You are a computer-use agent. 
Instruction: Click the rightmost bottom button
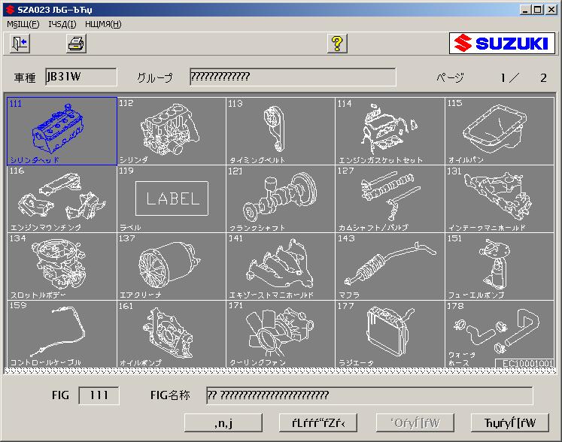pyautogui.click(x=510, y=422)
